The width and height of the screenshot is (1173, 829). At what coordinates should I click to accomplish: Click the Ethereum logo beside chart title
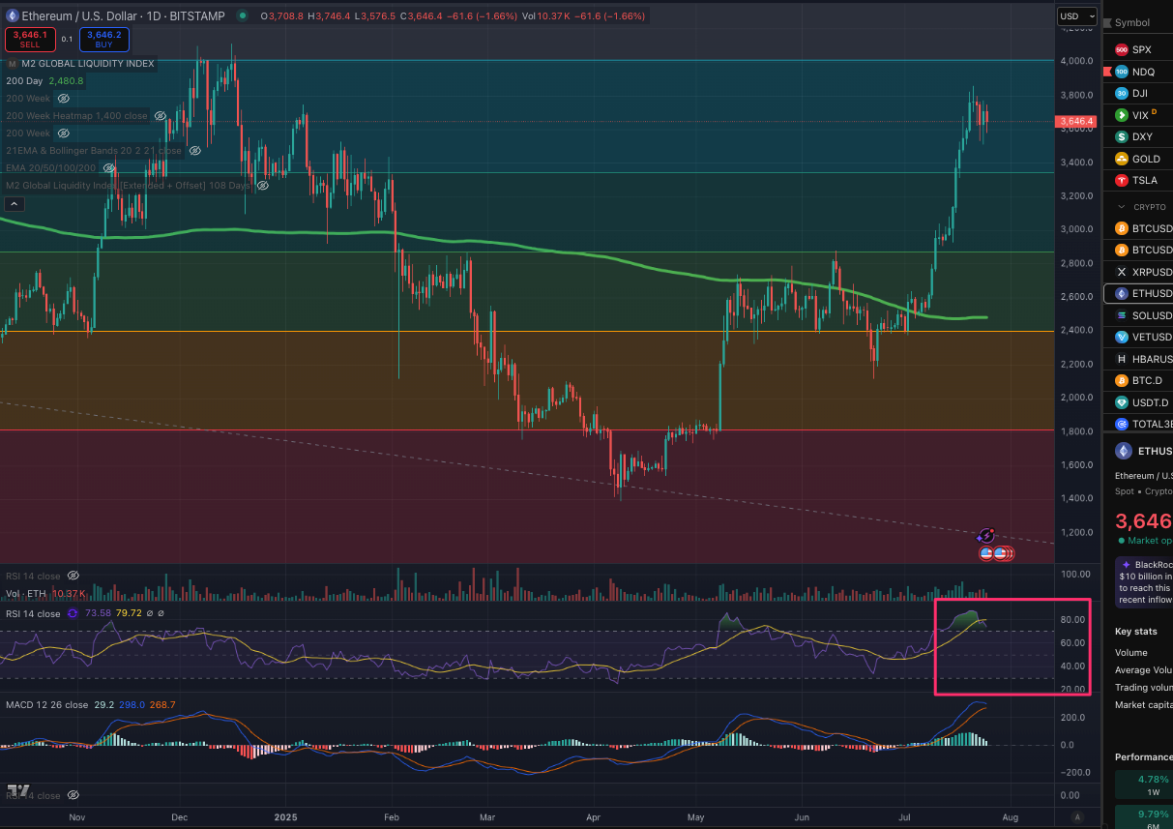(12, 15)
